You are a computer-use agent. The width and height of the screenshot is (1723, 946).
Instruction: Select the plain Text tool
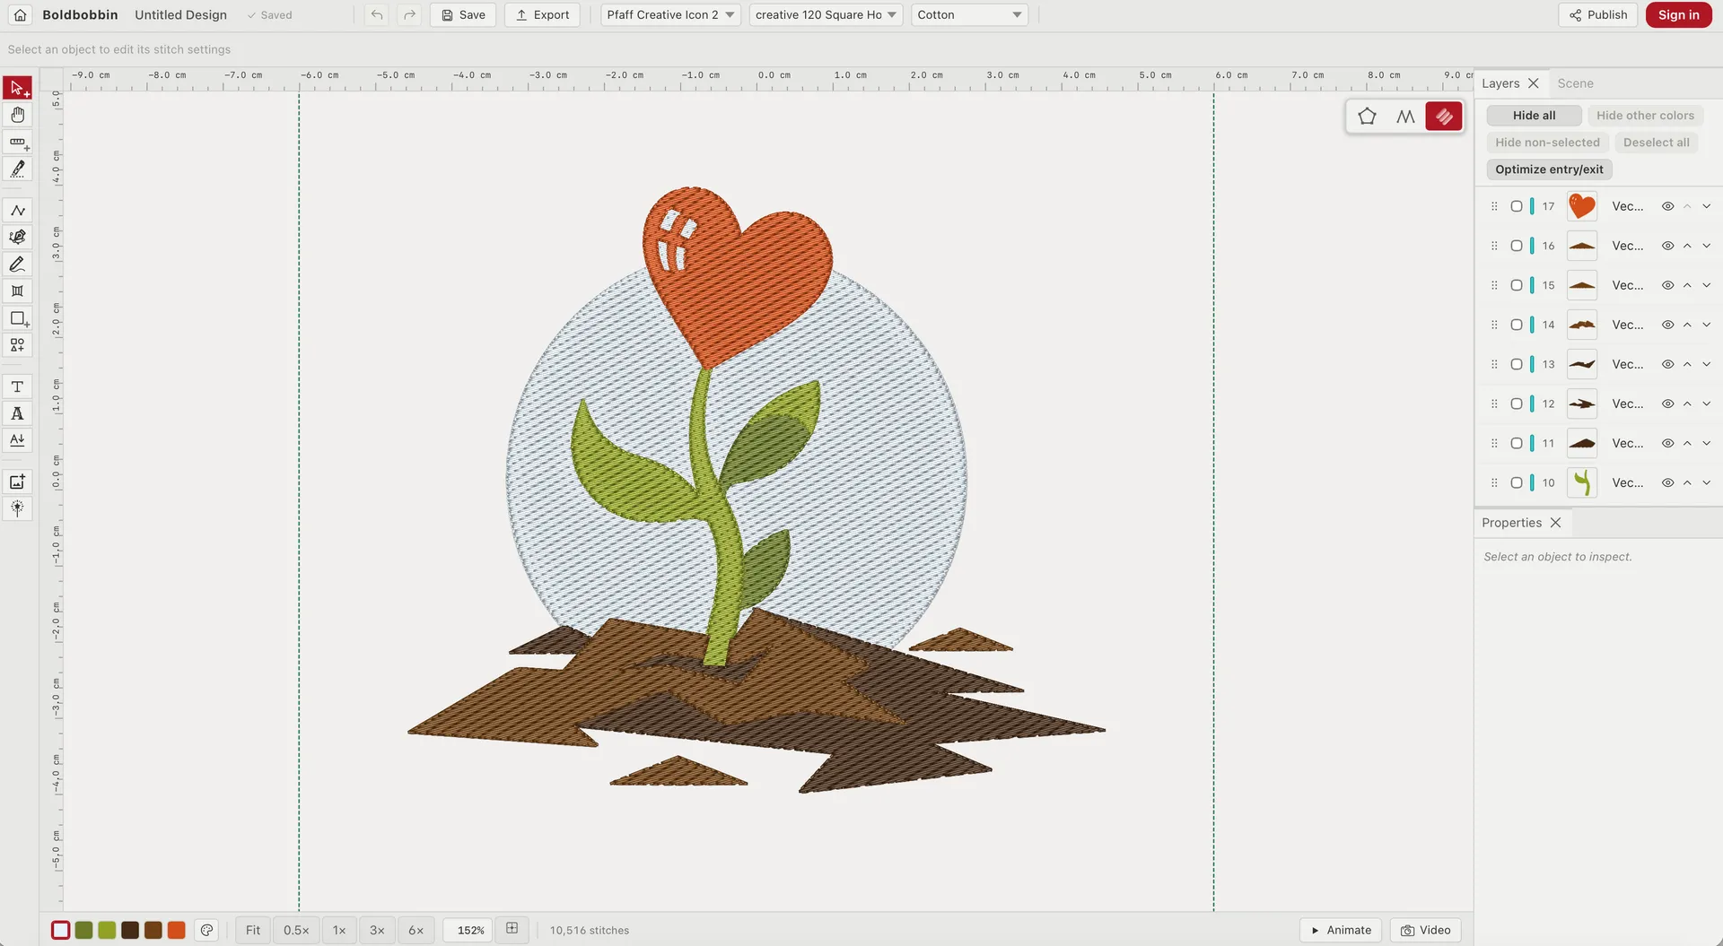click(x=17, y=386)
